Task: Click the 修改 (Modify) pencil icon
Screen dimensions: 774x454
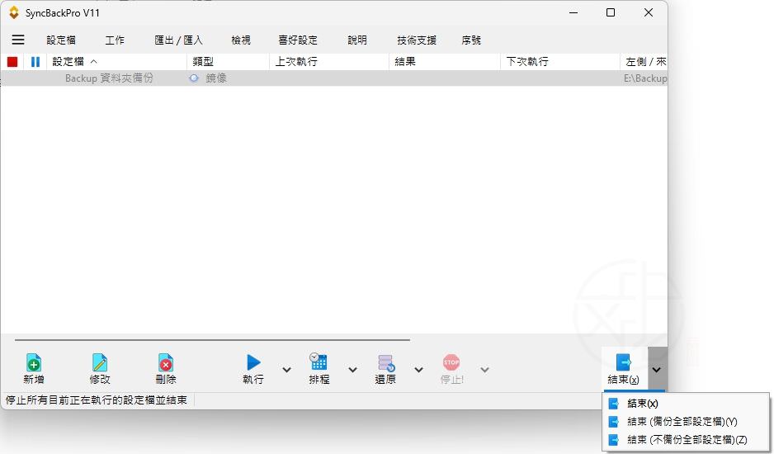Action: coord(100,362)
